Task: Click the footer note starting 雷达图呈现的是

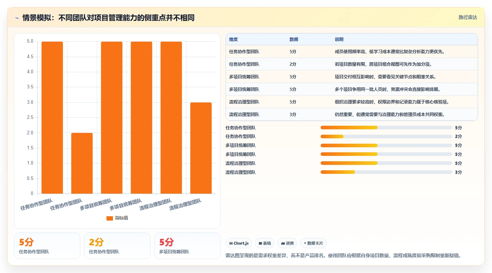Action: coord(343,256)
